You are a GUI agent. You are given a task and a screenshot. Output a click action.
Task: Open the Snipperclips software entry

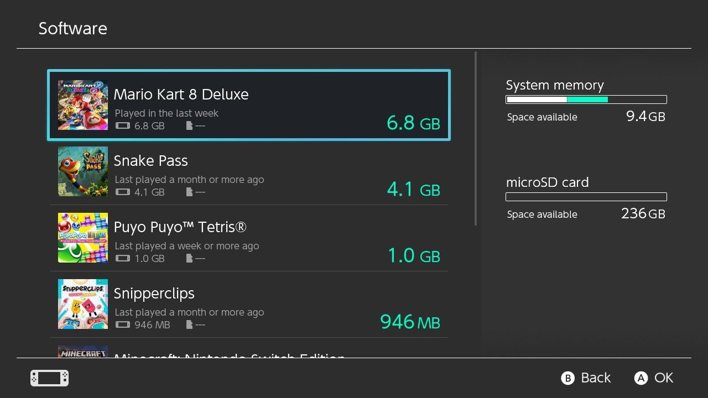[x=249, y=304]
